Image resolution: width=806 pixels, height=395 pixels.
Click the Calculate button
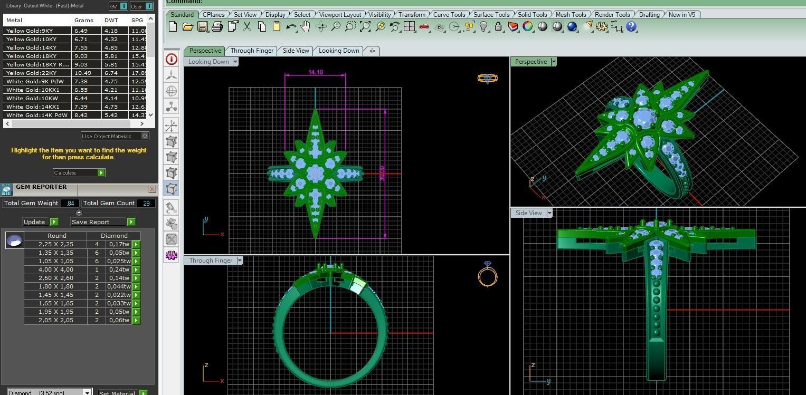tap(79, 172)
